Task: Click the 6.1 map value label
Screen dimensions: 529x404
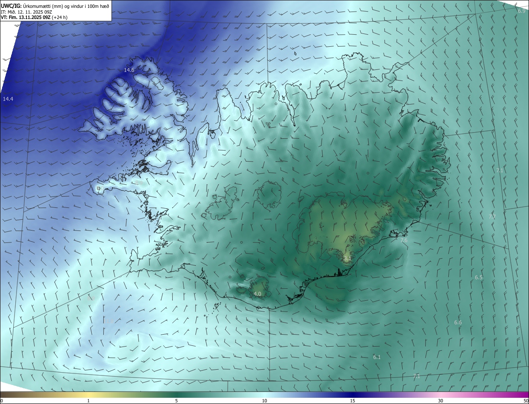Action: (377, 357)
